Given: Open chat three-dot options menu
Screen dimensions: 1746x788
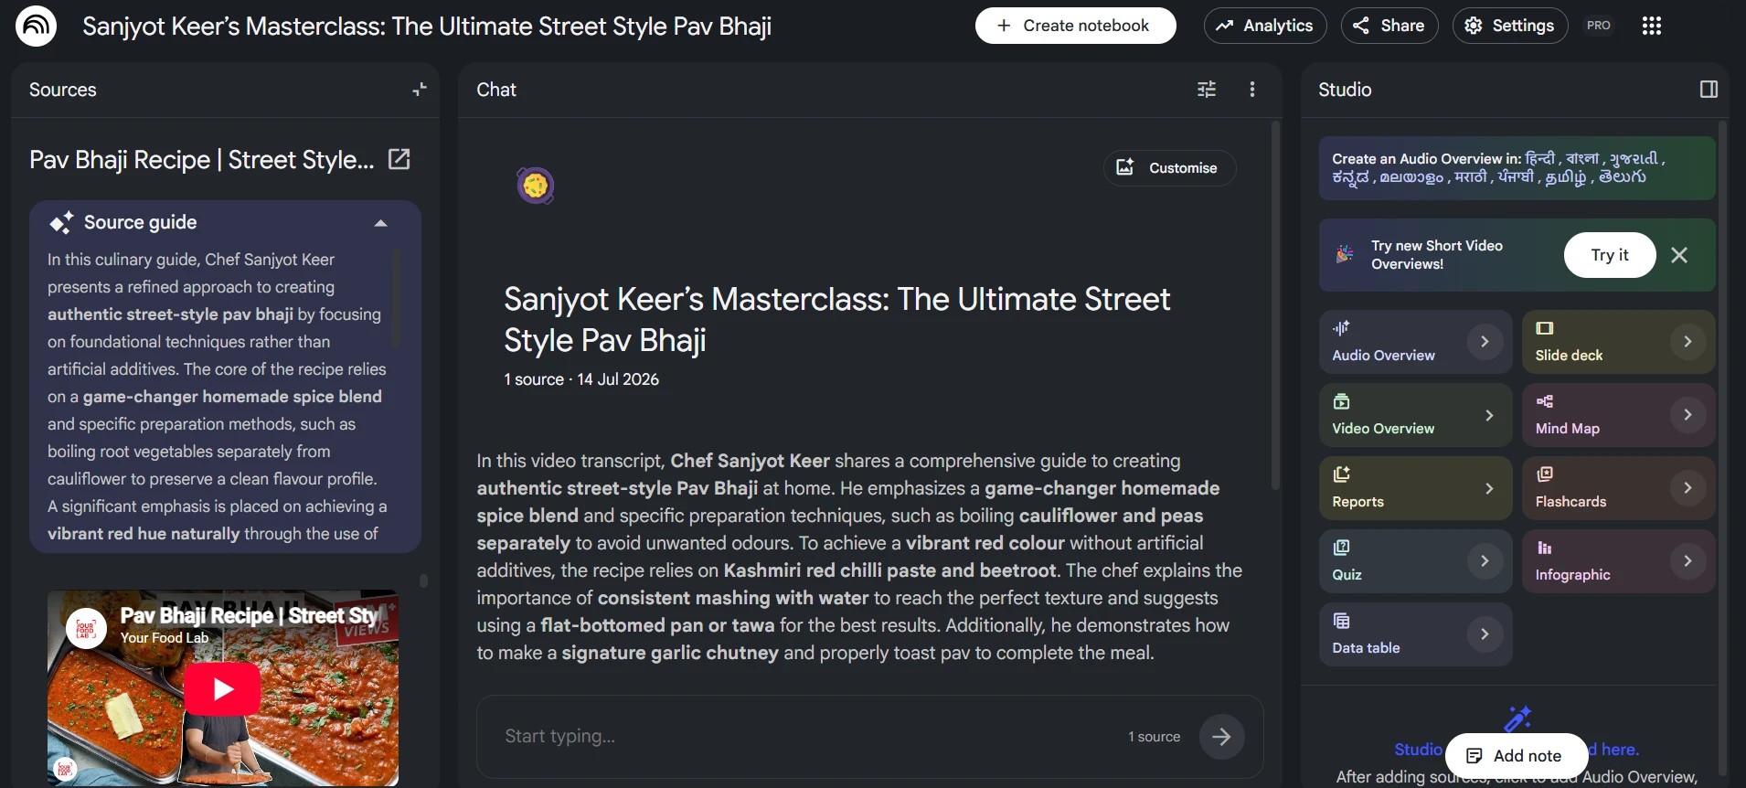Looking at the screenshot, I should click(1252, 90).
